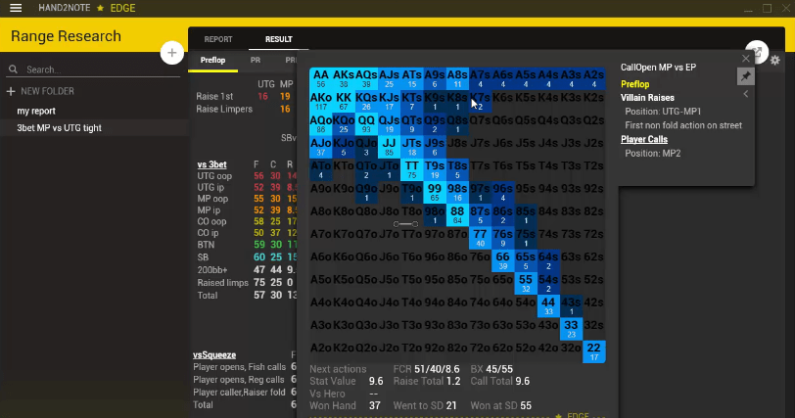Viewport: 795px width, 418px height.
Task: Click the search magnifier icon
Action: [x=14, y=70]
